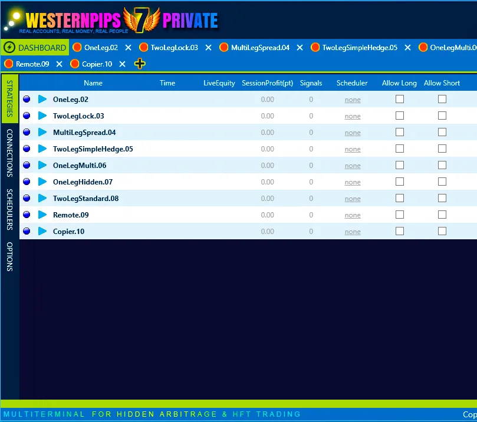
Task: Enable Allow Long for Copier.10
Action: (x=400, y=231)
